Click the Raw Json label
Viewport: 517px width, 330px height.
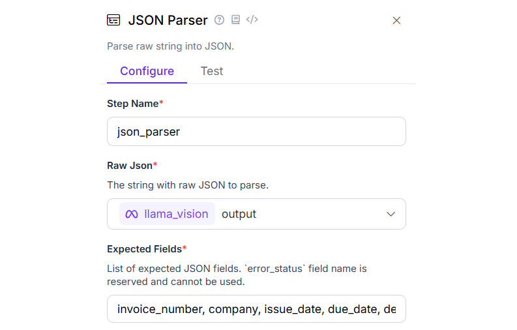(130, 166)
